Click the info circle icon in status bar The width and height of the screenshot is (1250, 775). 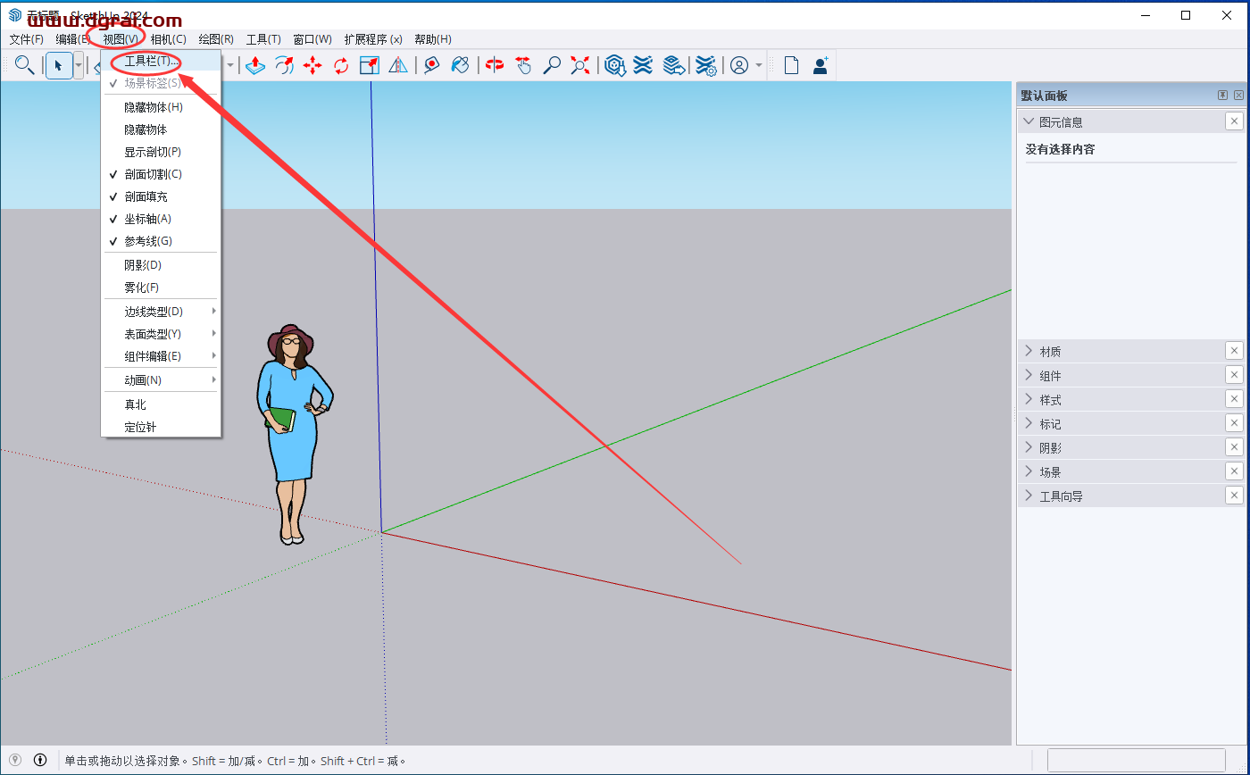click(x=40, y=760)
